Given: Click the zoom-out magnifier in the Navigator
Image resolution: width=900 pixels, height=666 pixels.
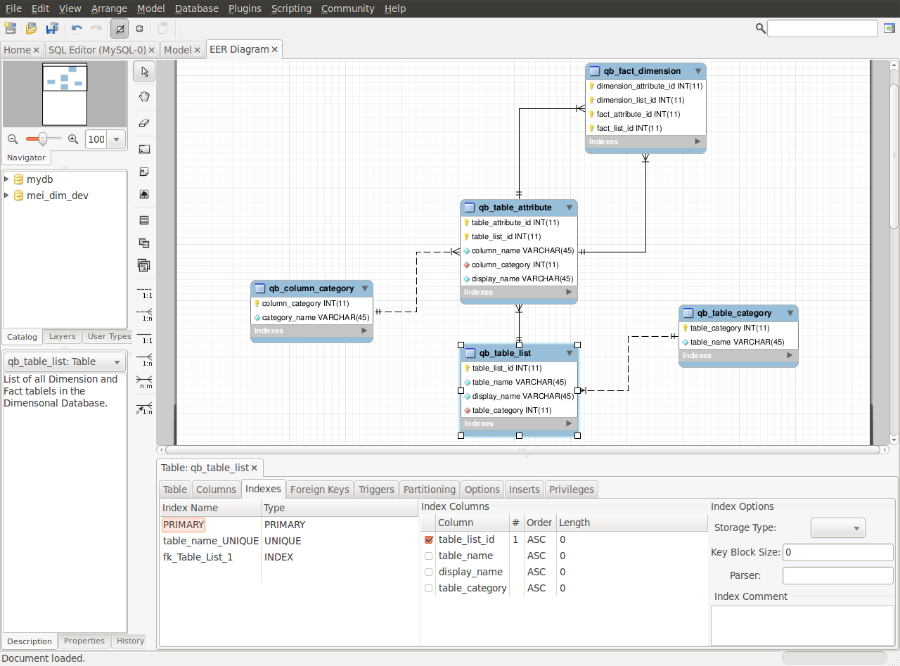Looking at the screenshot, I should coord(13,139).
